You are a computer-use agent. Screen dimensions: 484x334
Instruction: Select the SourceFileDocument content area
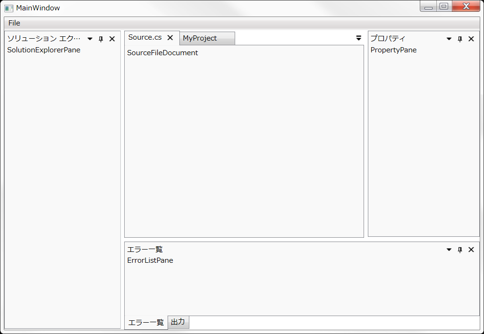click(x=244, y=142)
